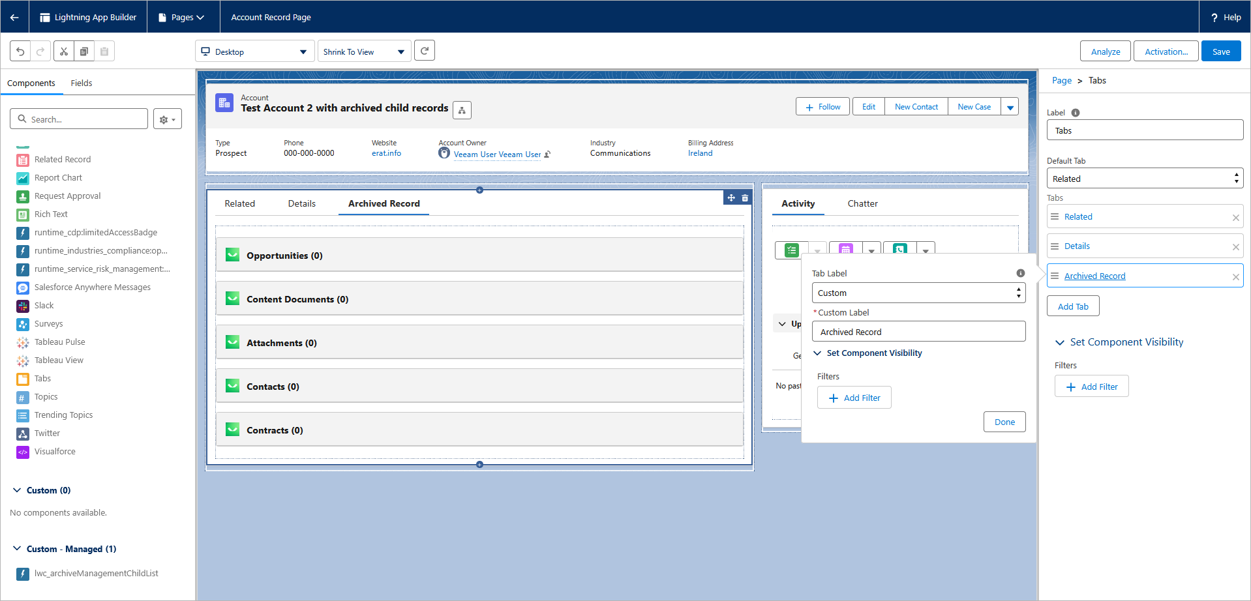
Task: Click the Help question mark icon
Action: click(x=1214, y=18)
